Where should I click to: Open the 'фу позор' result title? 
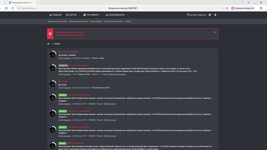pyautogui.click(x=63, y=82)
